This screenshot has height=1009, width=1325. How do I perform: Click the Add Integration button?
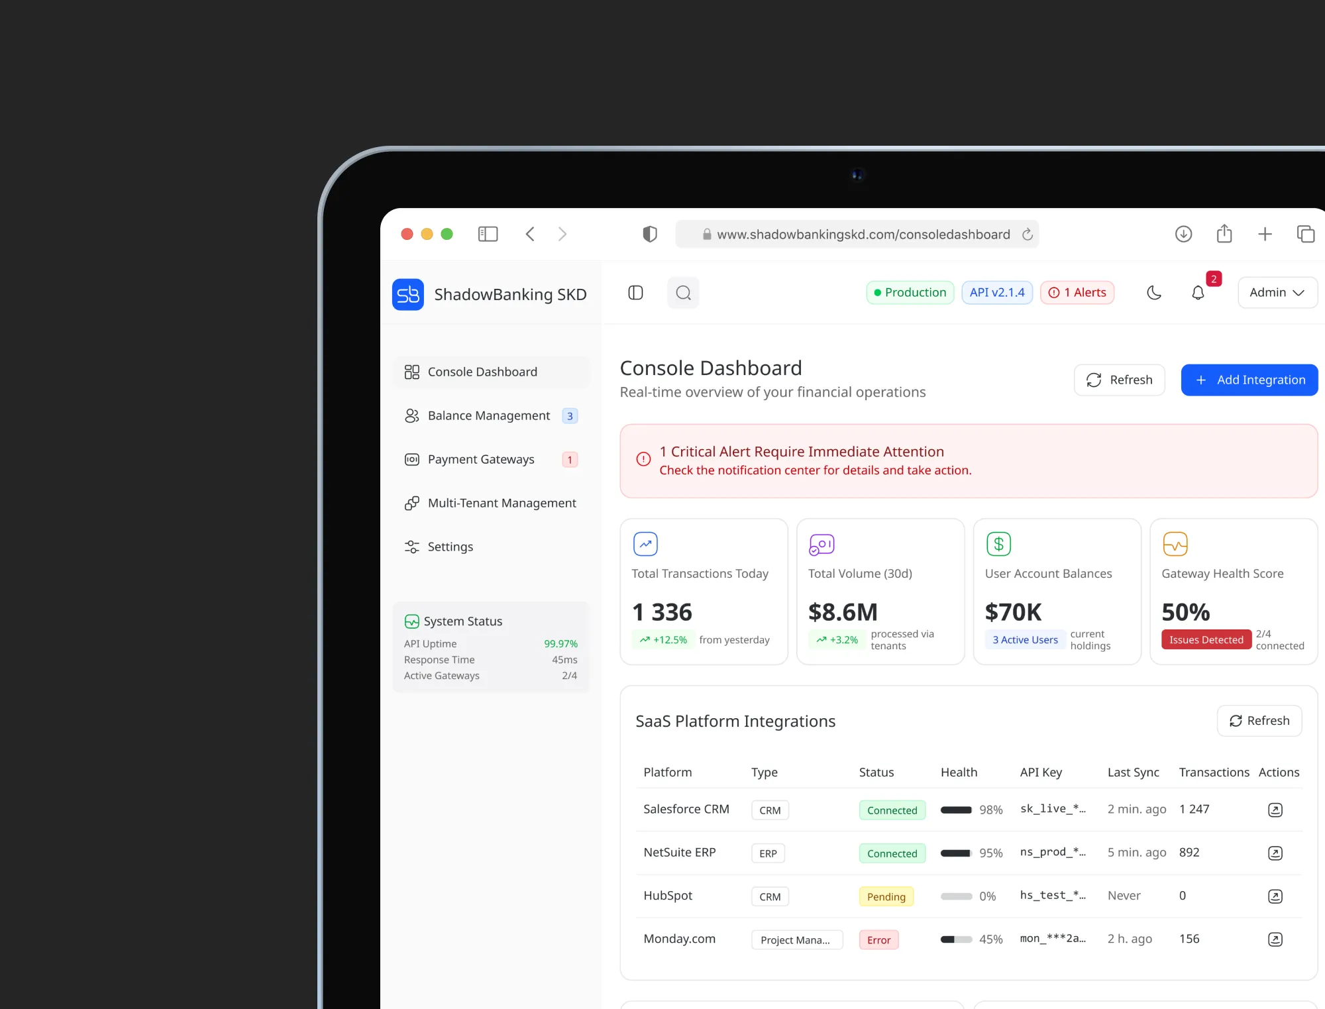(x=1249, y=380)
